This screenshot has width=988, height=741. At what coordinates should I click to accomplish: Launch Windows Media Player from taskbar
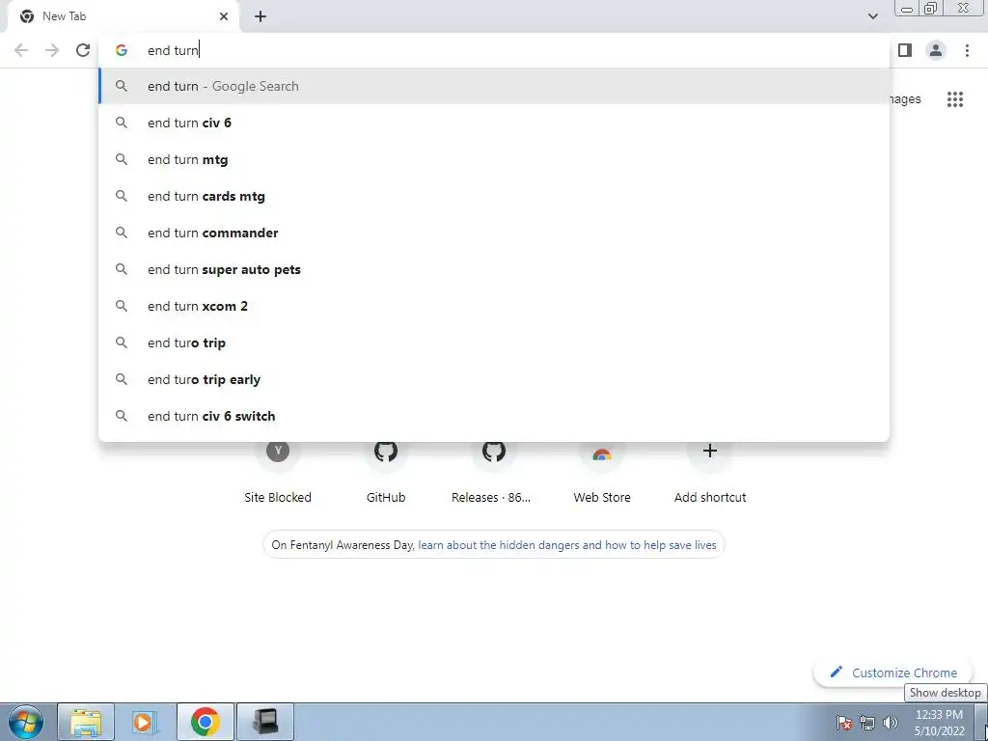(x=146, y=722)
